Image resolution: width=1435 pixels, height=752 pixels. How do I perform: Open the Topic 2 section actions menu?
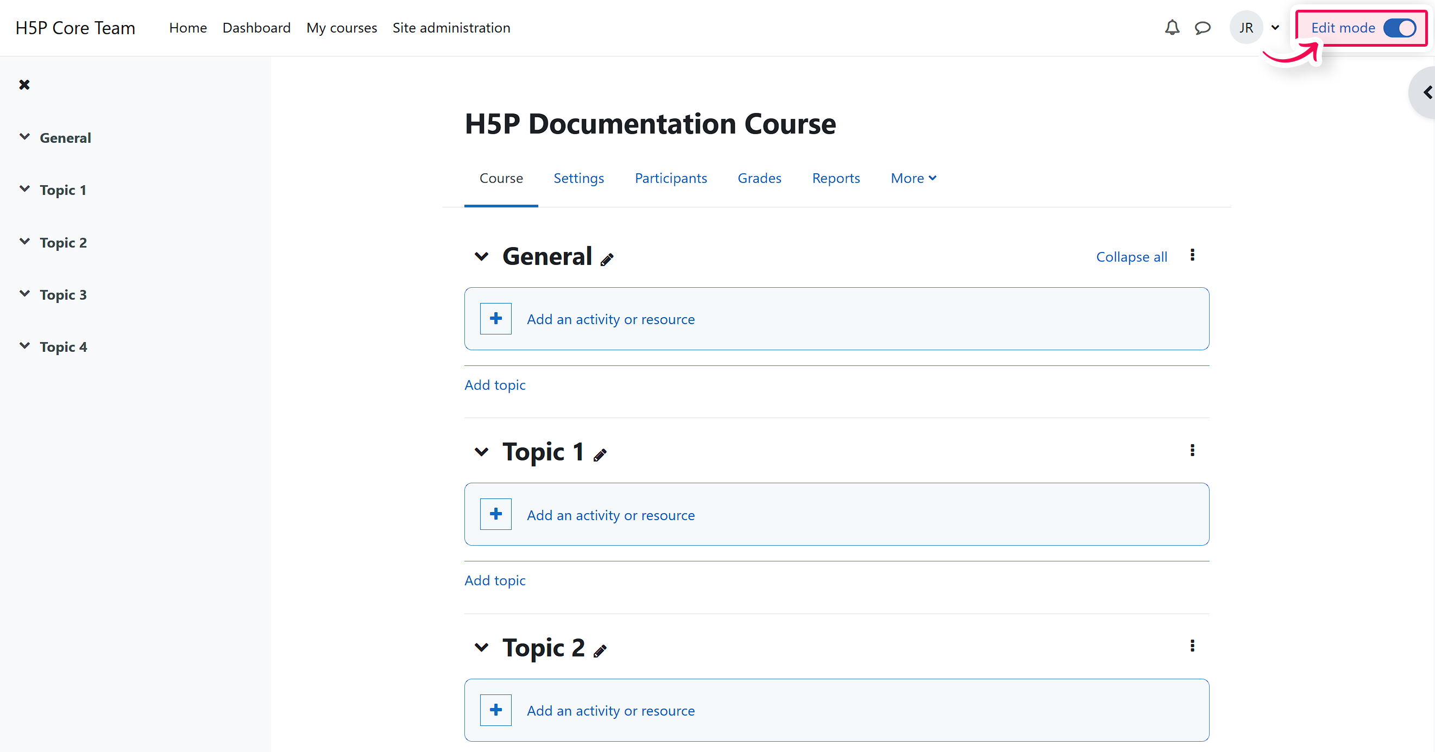[1192, 646]
